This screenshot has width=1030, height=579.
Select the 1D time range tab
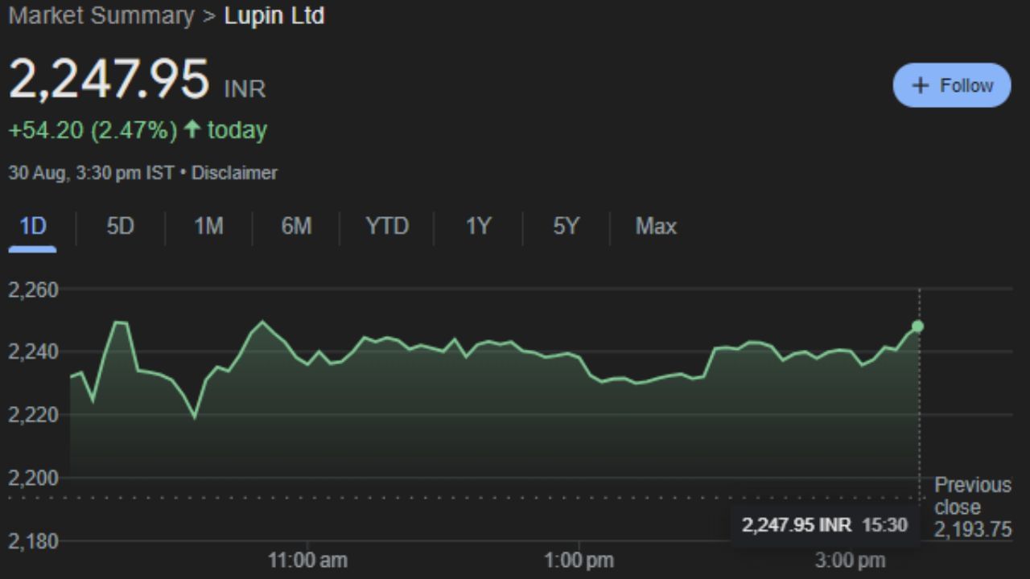[x=33, y=227]
